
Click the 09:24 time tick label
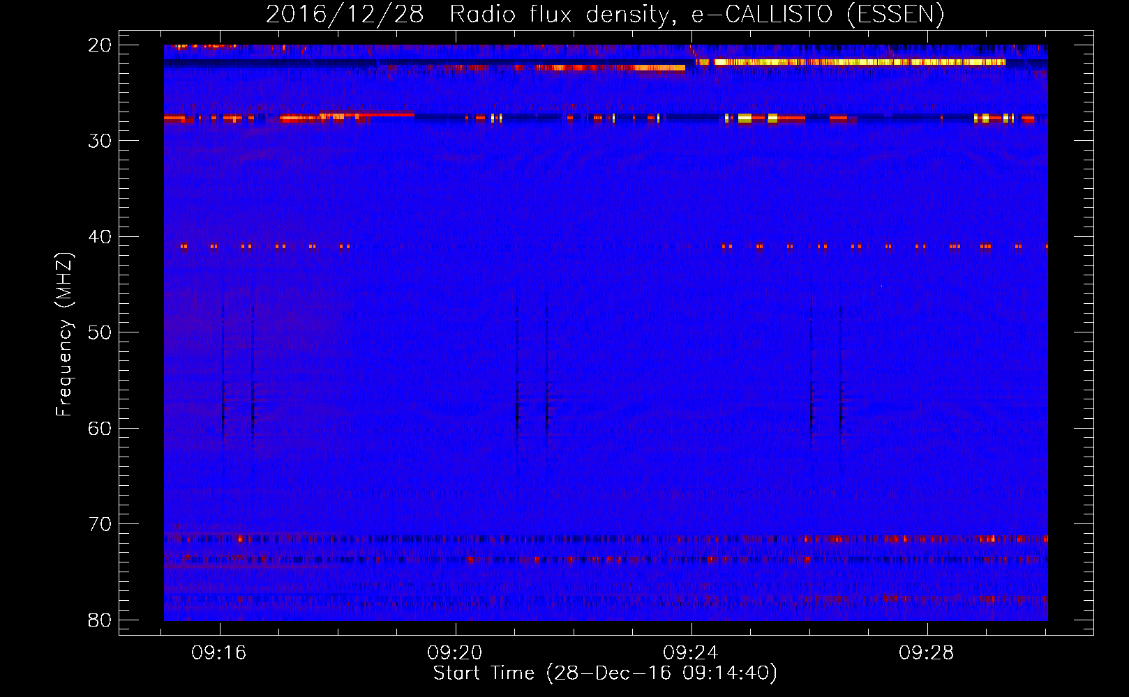tap(691, 653)
